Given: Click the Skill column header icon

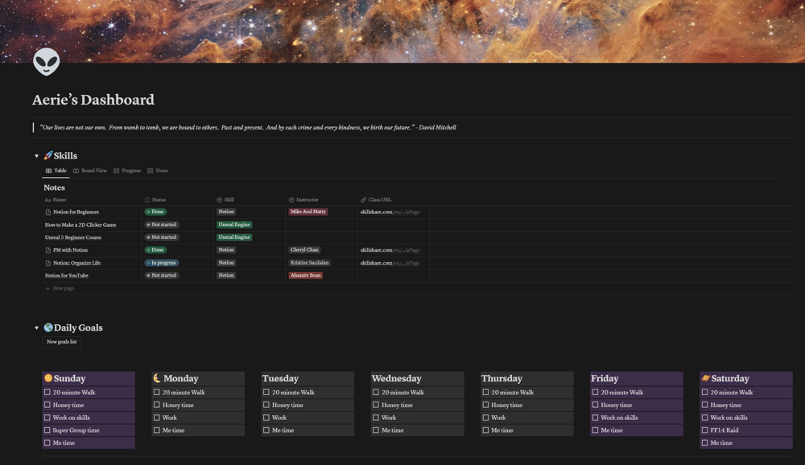Looking at the screenshot, I should (219, 200).
